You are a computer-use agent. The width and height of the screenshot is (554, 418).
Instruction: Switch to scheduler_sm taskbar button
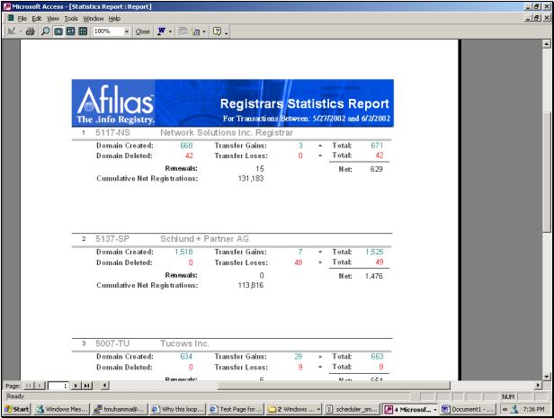click(352, 409)
